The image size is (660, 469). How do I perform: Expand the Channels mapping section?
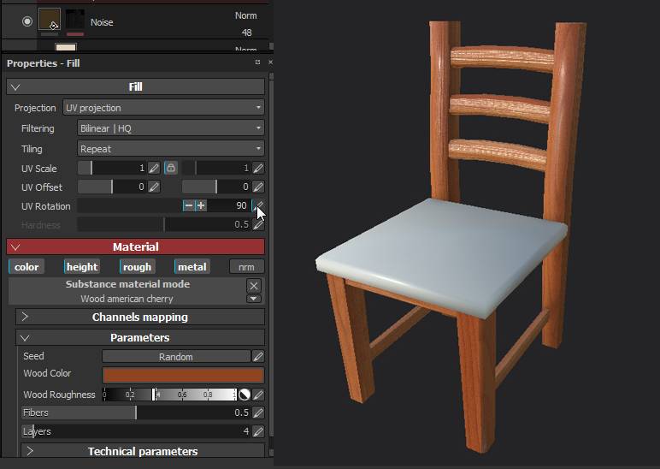[x=139, y=317]
